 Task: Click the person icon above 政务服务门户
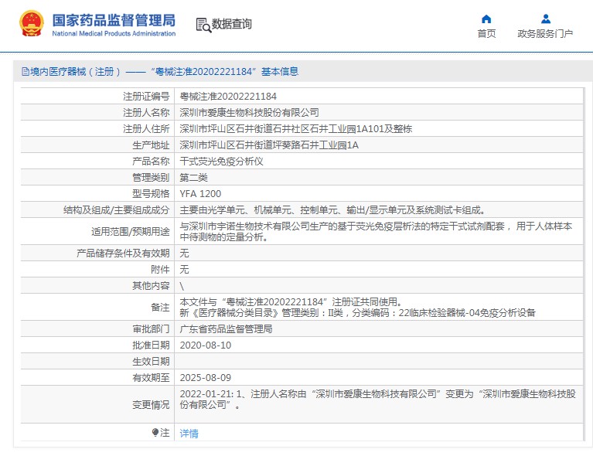pos(545,19)
